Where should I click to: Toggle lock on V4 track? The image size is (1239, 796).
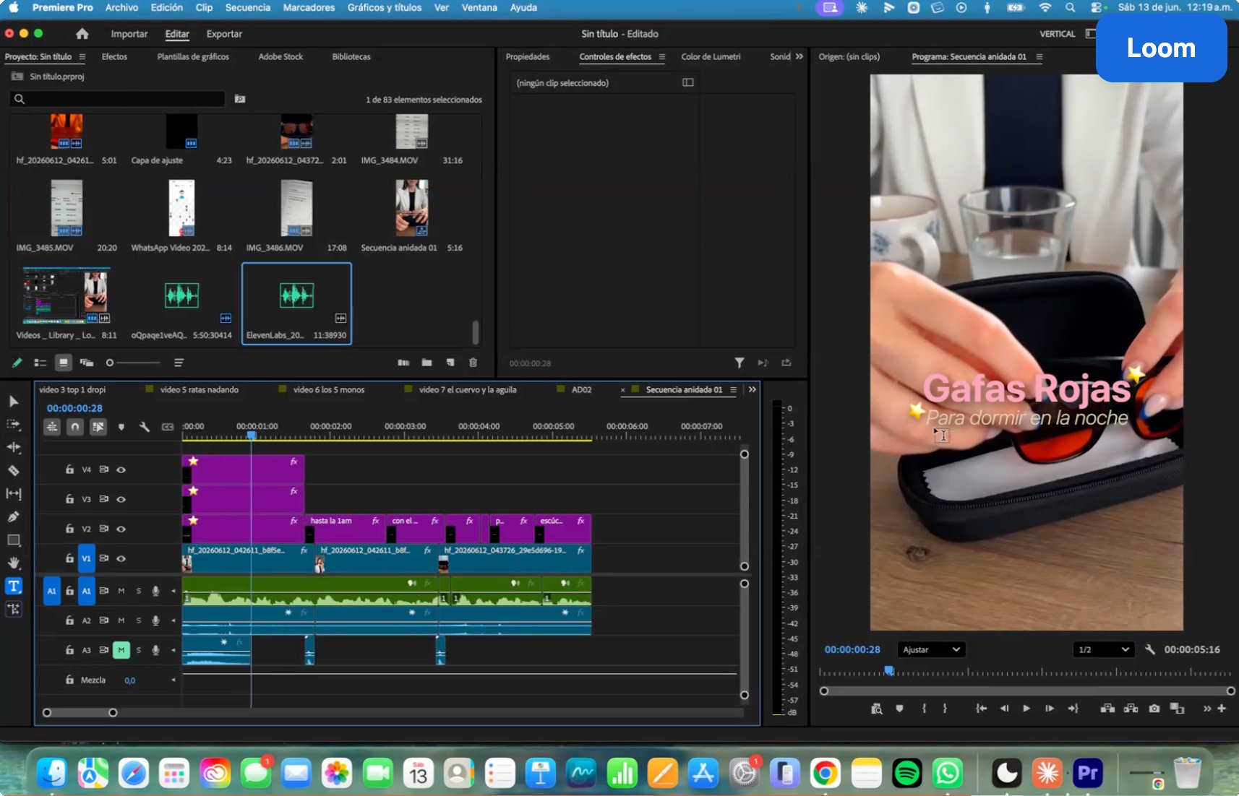pyautogui.click(x=69, y=470)
